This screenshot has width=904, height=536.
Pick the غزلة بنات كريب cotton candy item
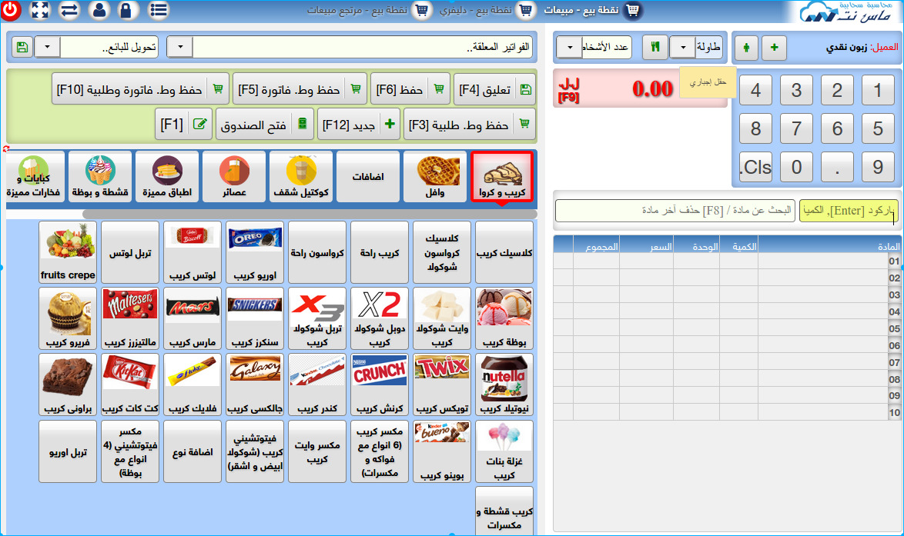504,451
